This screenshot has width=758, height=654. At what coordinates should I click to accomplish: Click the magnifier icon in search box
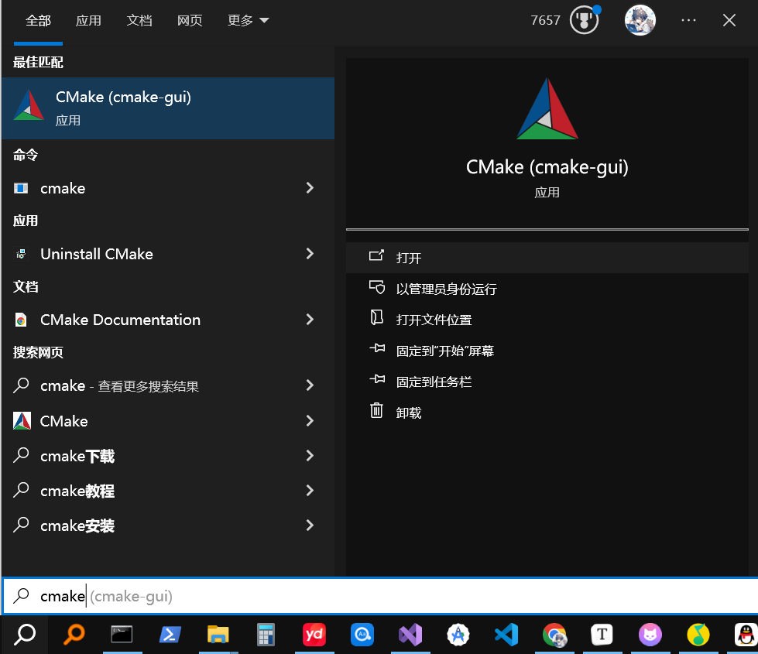[x=21, y=595]
